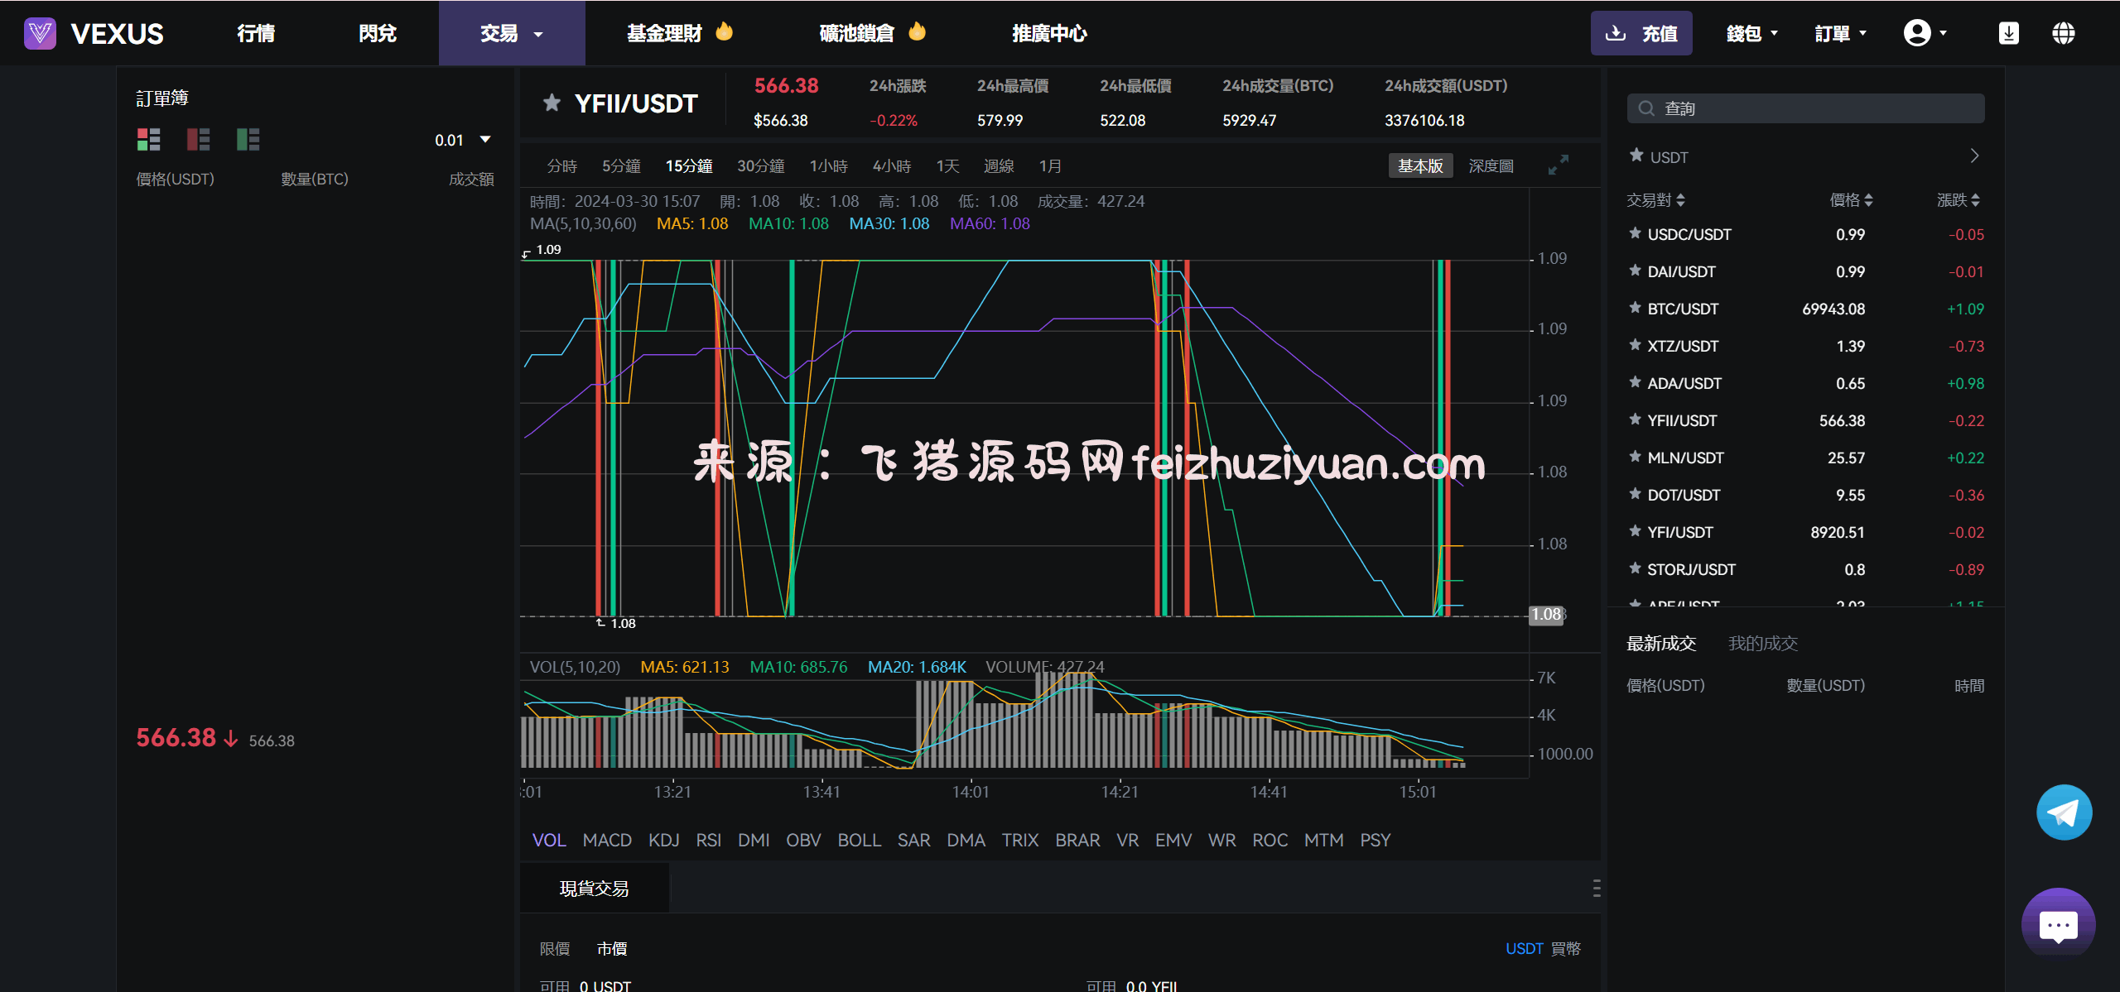This screenshot has width=2120, height=992.
Task: Click the globe language icon
Action: point(2063,33)
